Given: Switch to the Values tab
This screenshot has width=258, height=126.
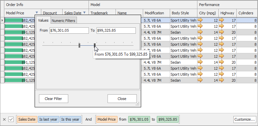Looking at the screenshot, I should (43, 20).
